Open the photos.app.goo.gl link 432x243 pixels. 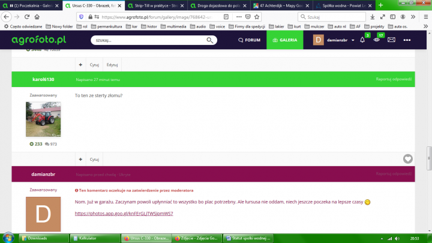click(x=124, y=214)
